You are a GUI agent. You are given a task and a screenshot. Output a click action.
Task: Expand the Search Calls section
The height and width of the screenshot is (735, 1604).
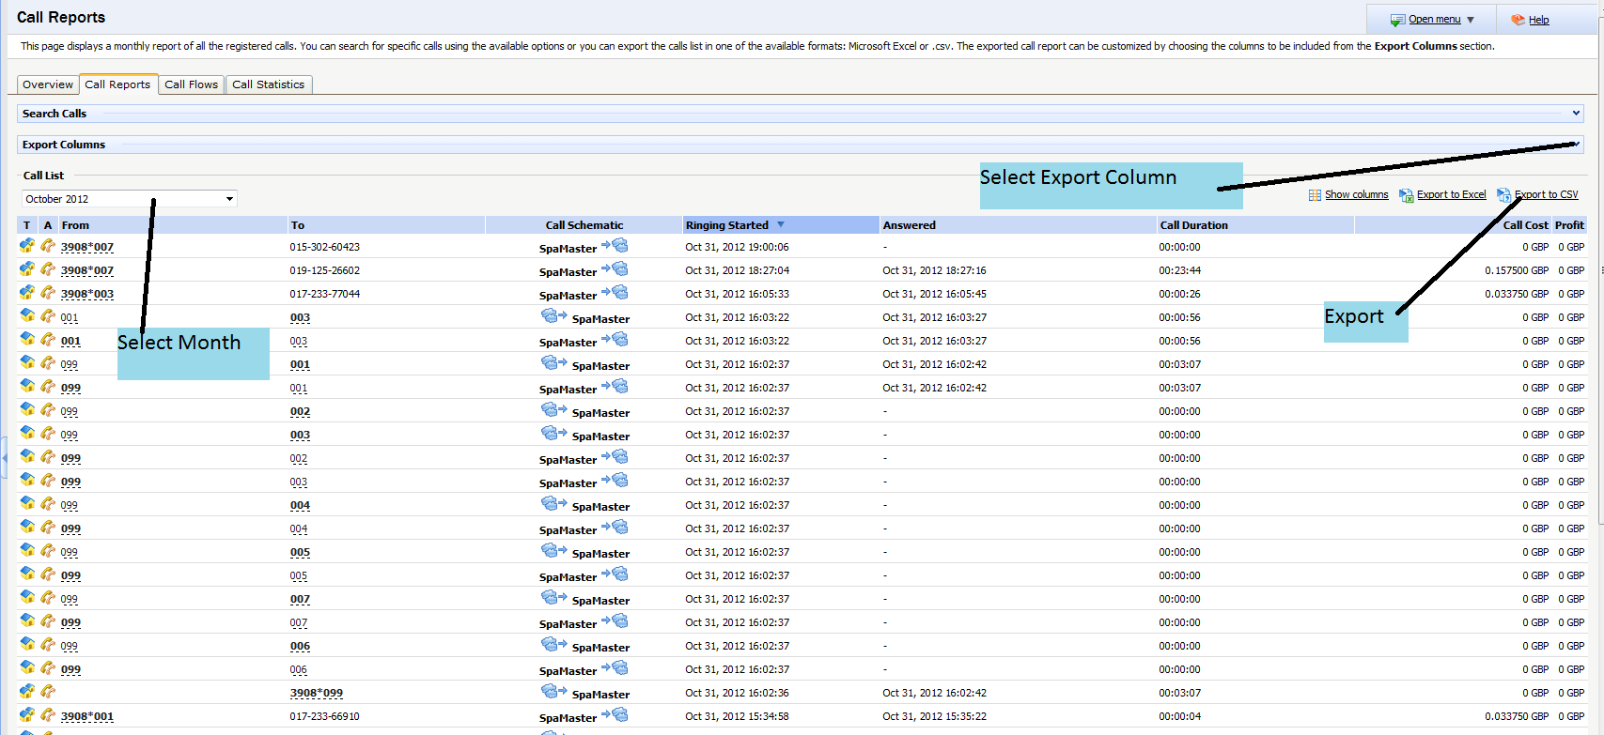[801, 114]
